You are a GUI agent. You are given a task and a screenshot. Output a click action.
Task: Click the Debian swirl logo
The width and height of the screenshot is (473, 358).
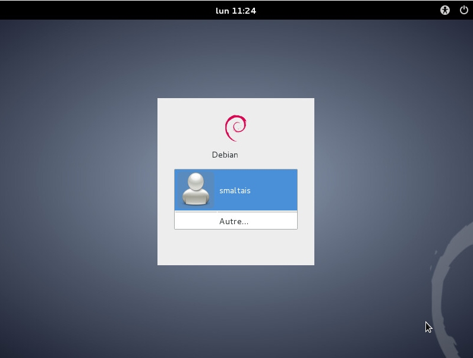(x=235, y=128)
